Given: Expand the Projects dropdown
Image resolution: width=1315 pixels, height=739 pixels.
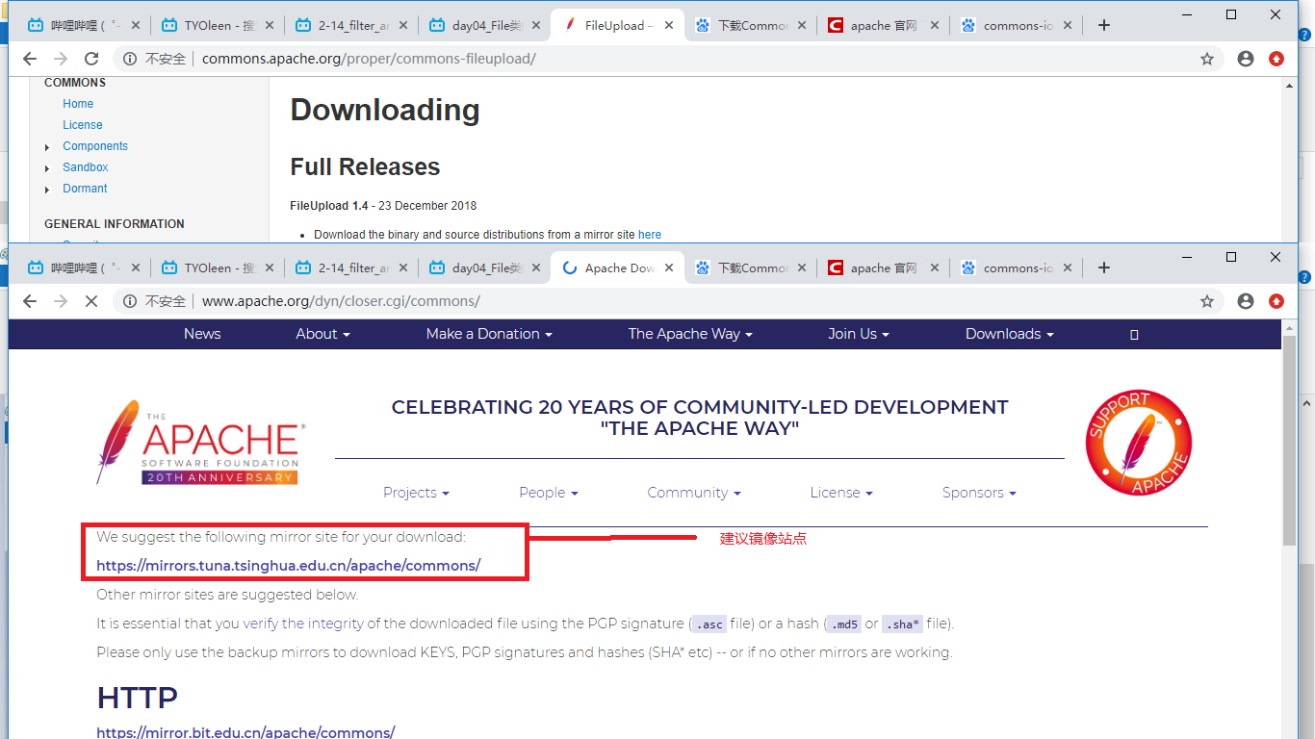Looking at the screenshot, I should point(416,493).
